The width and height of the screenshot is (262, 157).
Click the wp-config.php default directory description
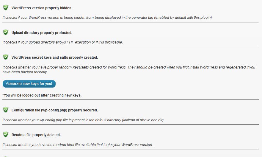pyautogui.click(x=83, y=120)
